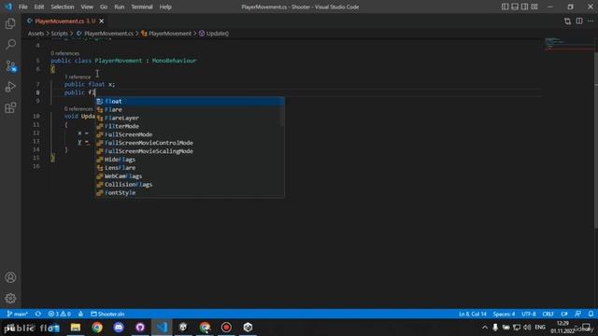Click Open Changes icon in editor toolbar
This screenshot has width=598, height=336.
click(x=567, y=21)
